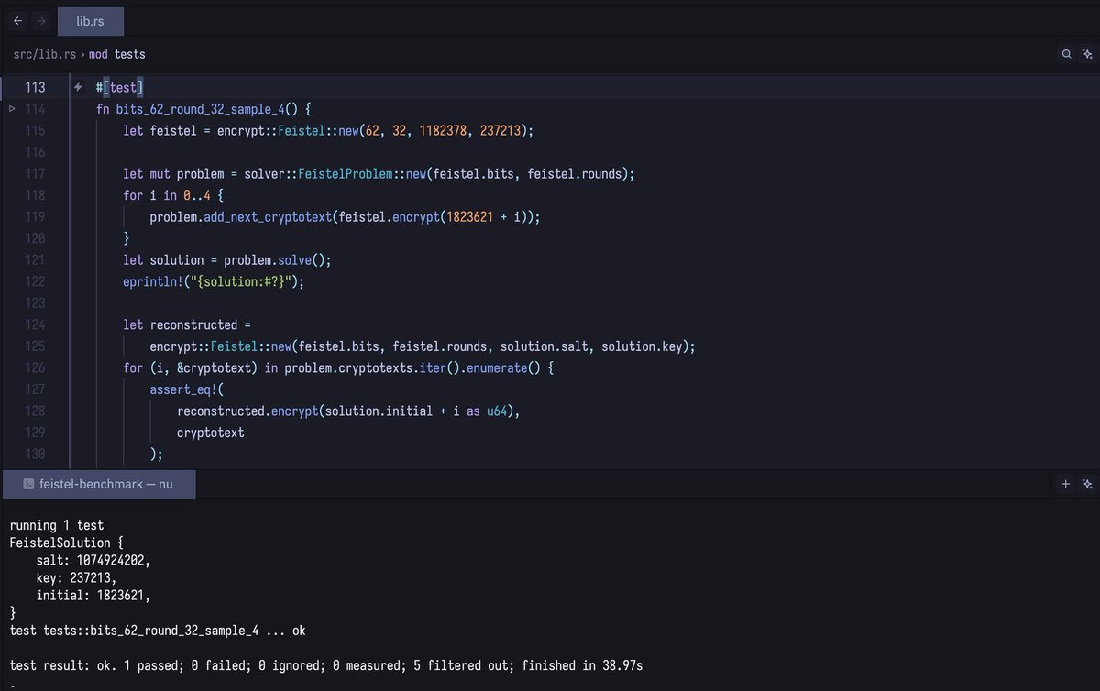Click the #[test] attribute text
This screenshot has height=691, width=1100.
pos(119,87)
